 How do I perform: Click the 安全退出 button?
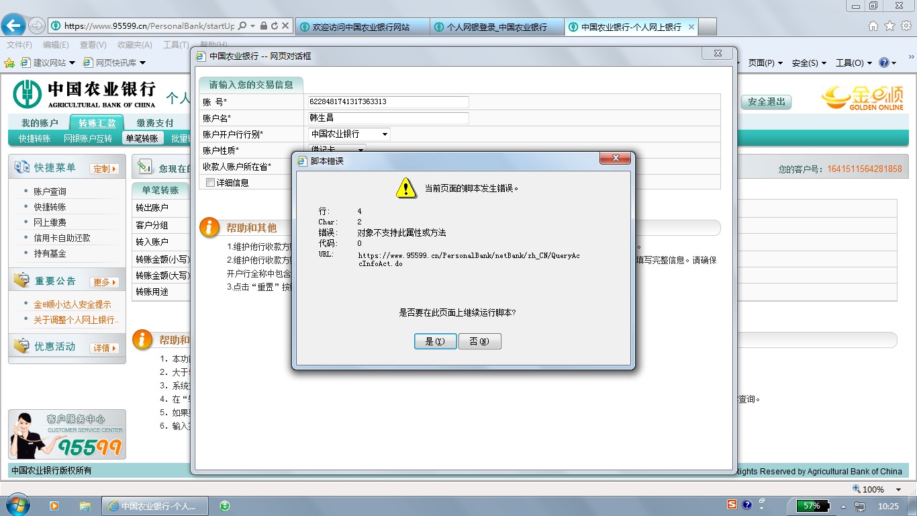click(x=767, y=102)
